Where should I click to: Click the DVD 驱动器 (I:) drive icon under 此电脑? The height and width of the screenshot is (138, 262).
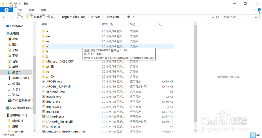point(9,100)
